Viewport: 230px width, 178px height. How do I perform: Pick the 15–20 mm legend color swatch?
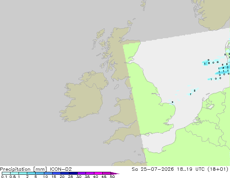coord(57,173)
